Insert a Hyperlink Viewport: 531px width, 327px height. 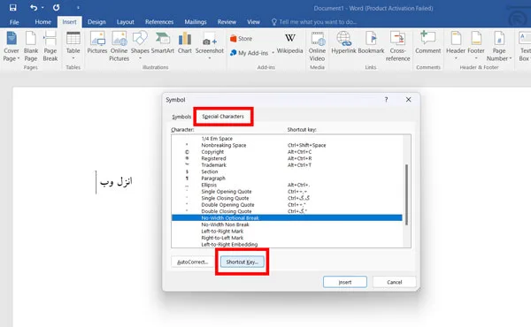click(343, 42)
